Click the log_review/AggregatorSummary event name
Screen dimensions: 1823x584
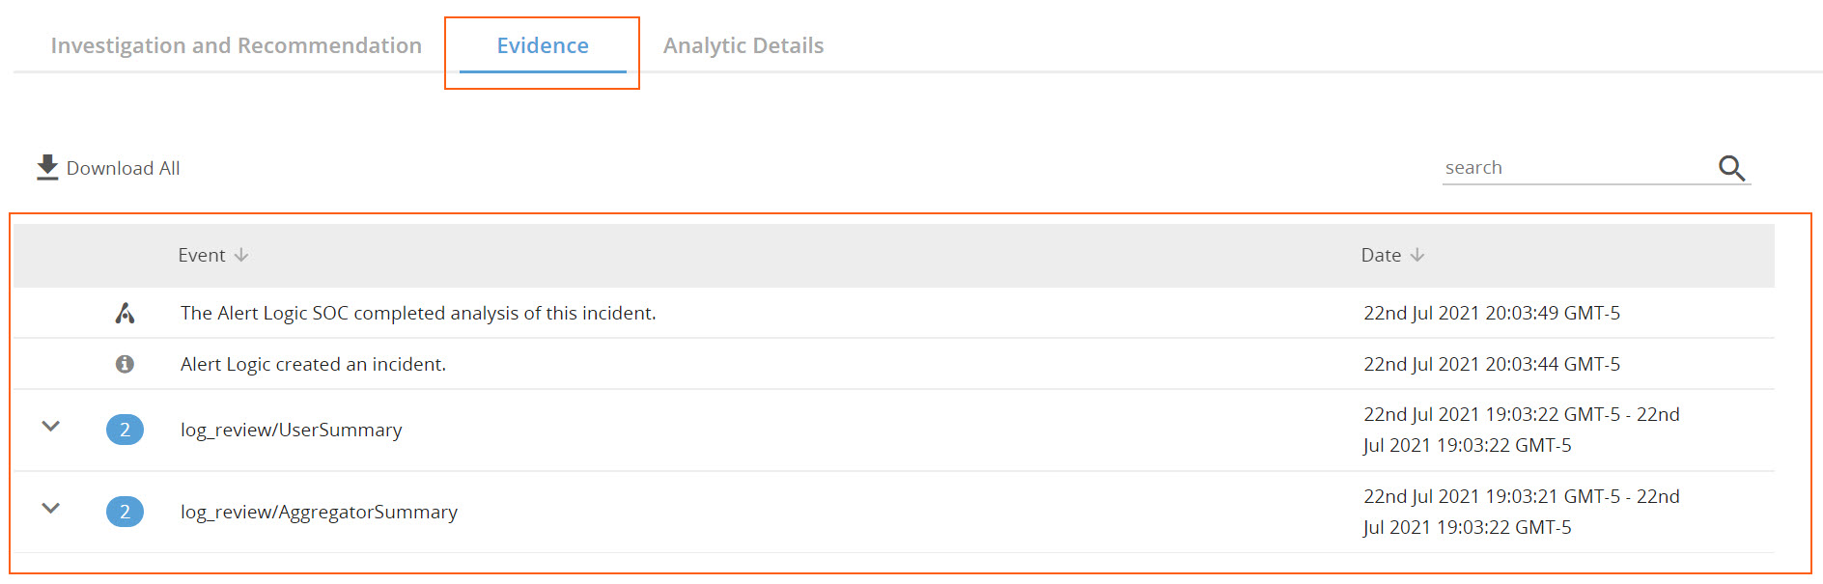coord(319,512)
